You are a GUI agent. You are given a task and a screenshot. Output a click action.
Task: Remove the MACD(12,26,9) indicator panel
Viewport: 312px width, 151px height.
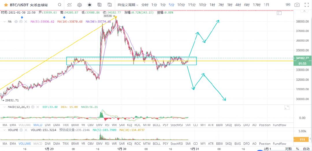click(38, 107)
